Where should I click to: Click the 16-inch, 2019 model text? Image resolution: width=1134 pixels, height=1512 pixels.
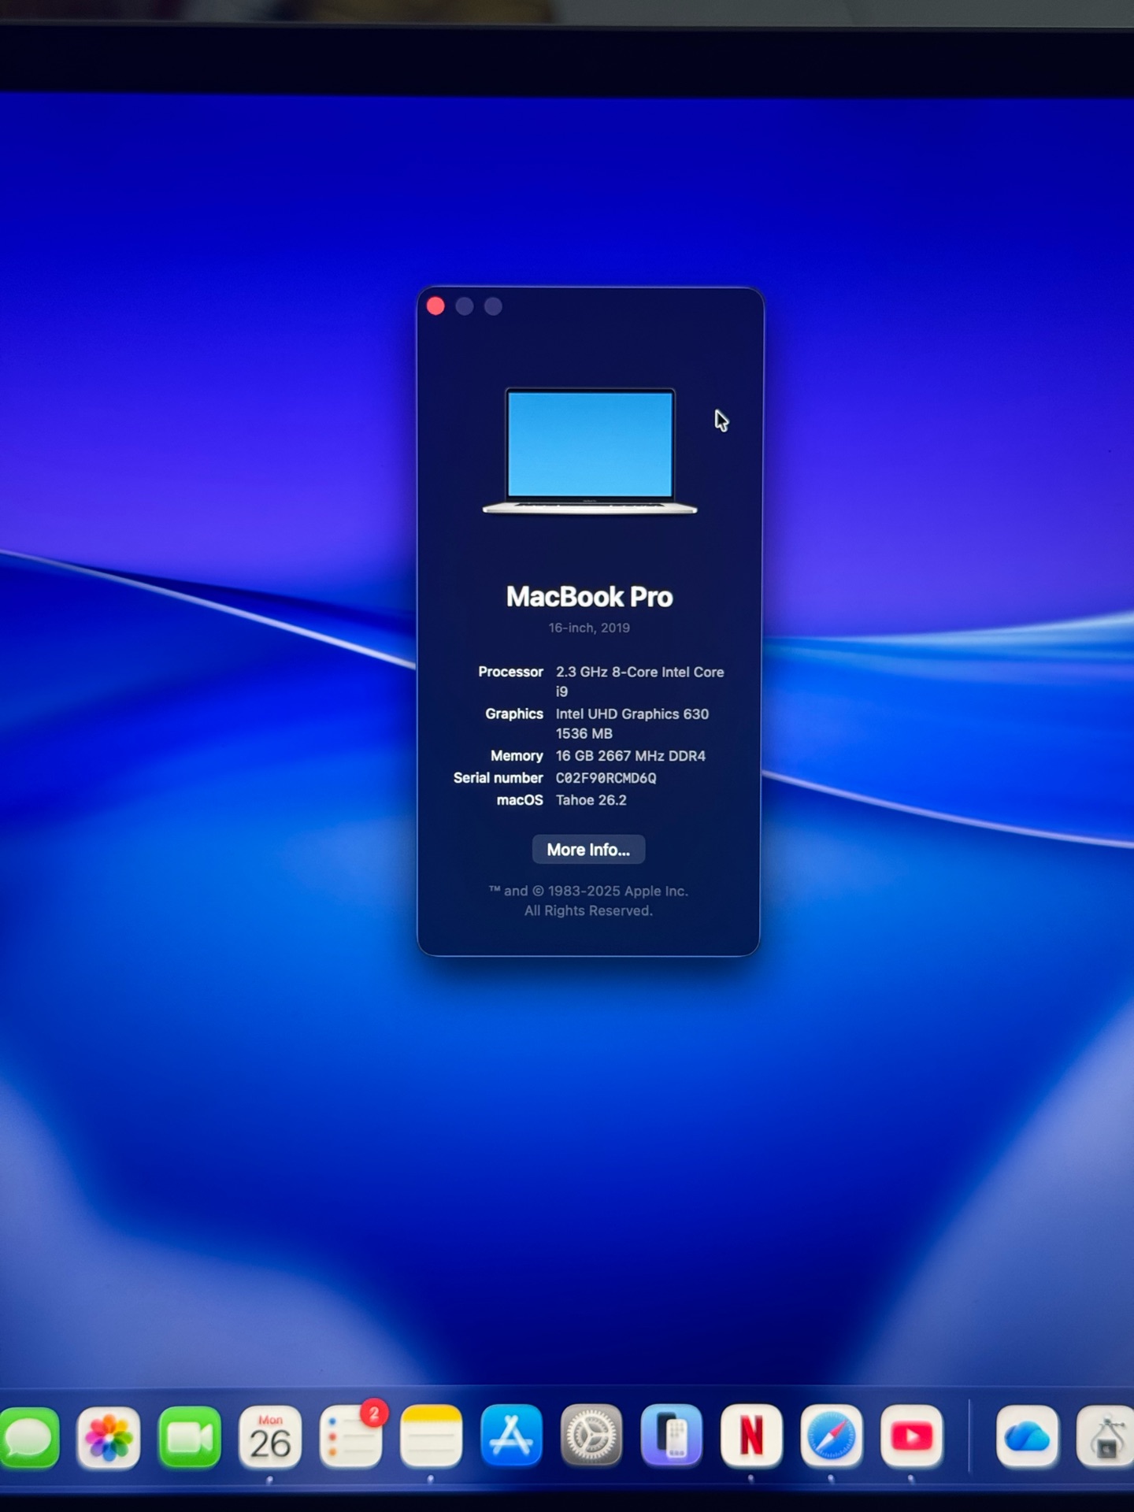tap(589, 628)
